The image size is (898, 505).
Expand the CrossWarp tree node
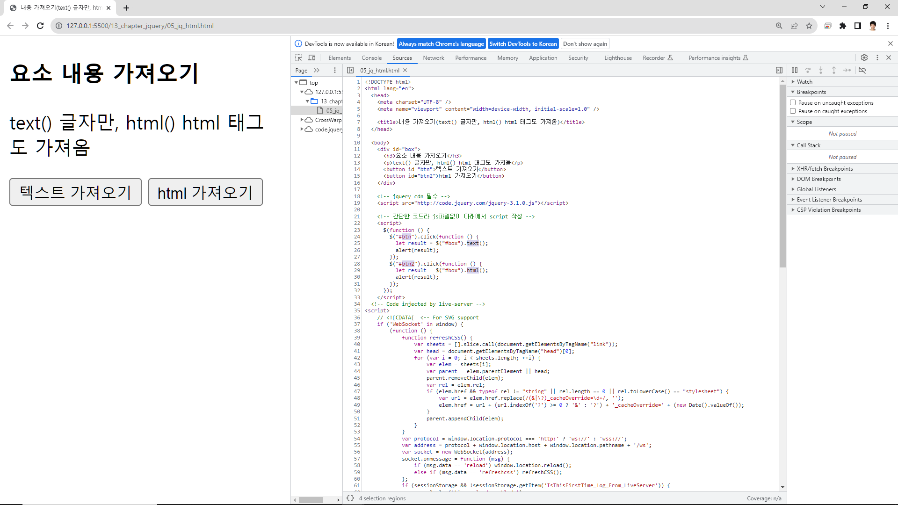[302, 120]
